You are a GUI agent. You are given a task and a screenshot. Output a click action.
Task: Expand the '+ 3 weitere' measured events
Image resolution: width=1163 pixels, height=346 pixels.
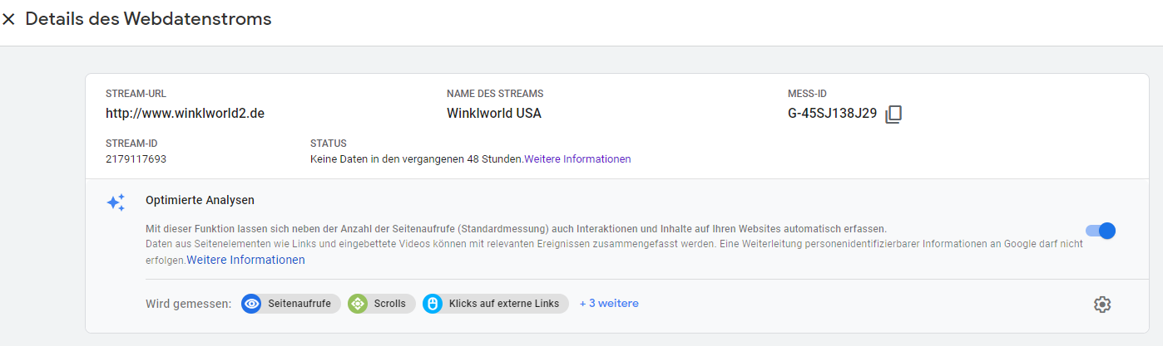[609, 304]
